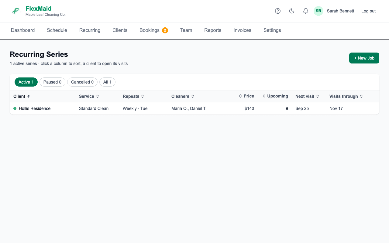Click the green status dot beside Hollis Residence
The height and width of the screenshot is (243, 389).
coord(15,108)
